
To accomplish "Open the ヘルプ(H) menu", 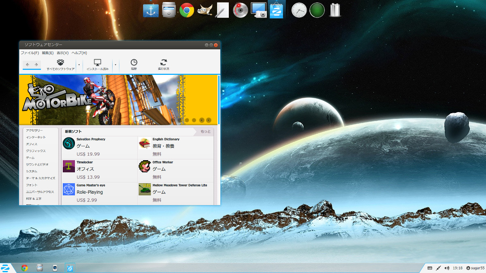I will pos(79,53).
